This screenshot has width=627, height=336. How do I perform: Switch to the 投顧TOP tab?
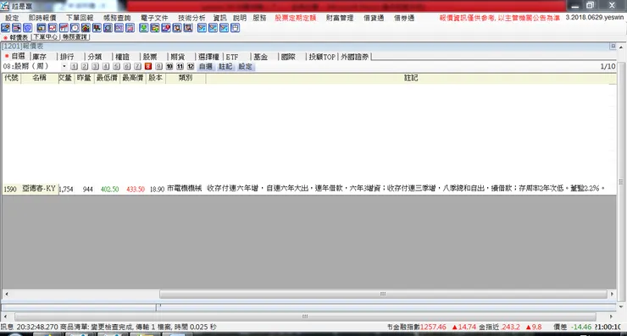(x=322, y=57)
